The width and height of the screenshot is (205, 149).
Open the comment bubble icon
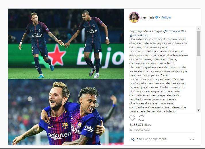pos(141,118)
